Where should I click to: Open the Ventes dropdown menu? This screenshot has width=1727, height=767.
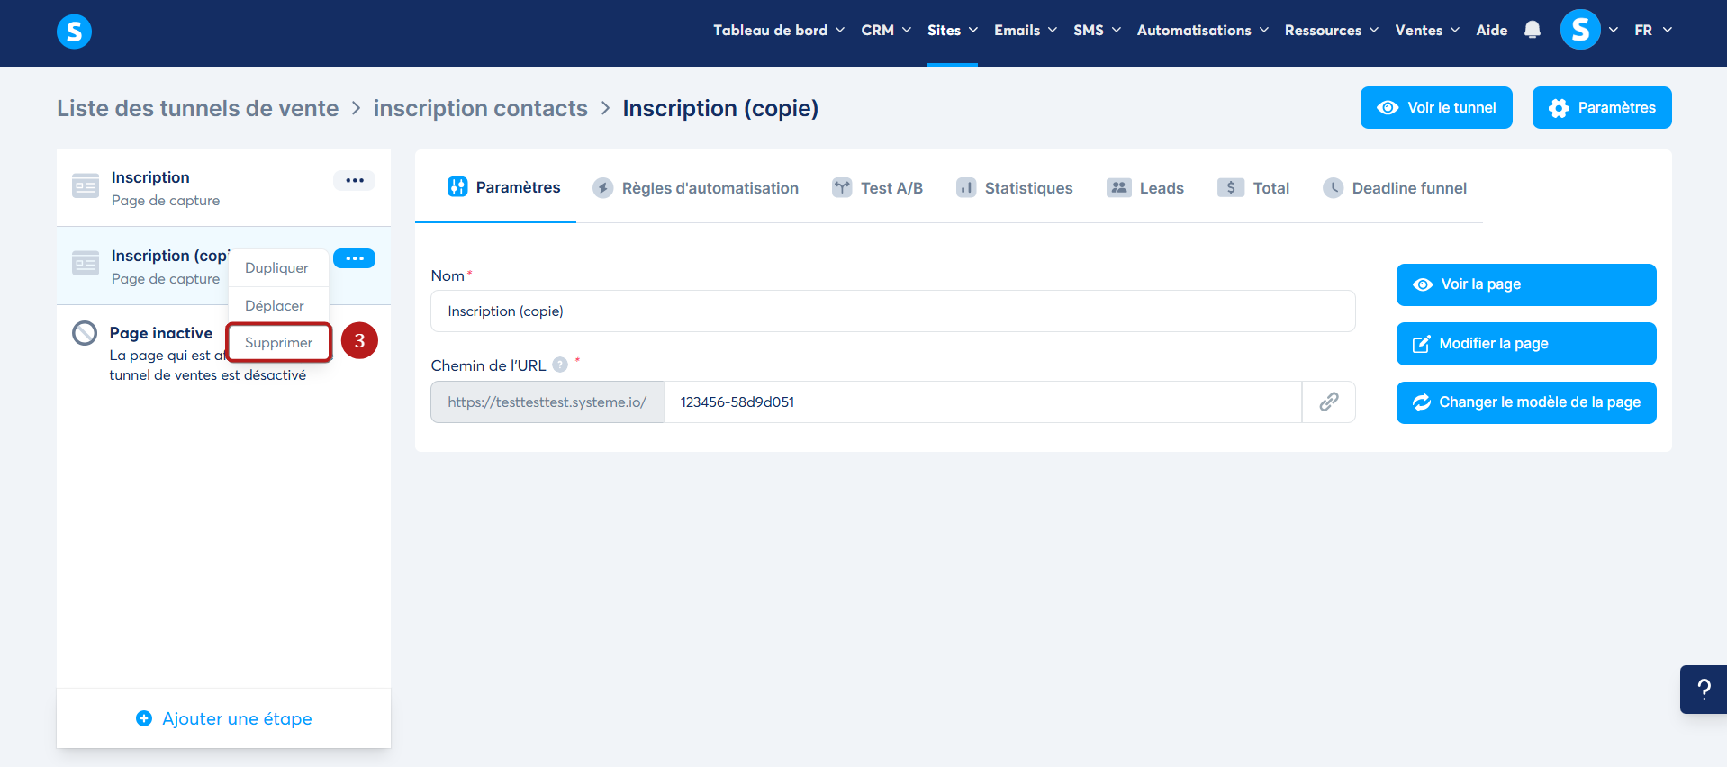1427,30
